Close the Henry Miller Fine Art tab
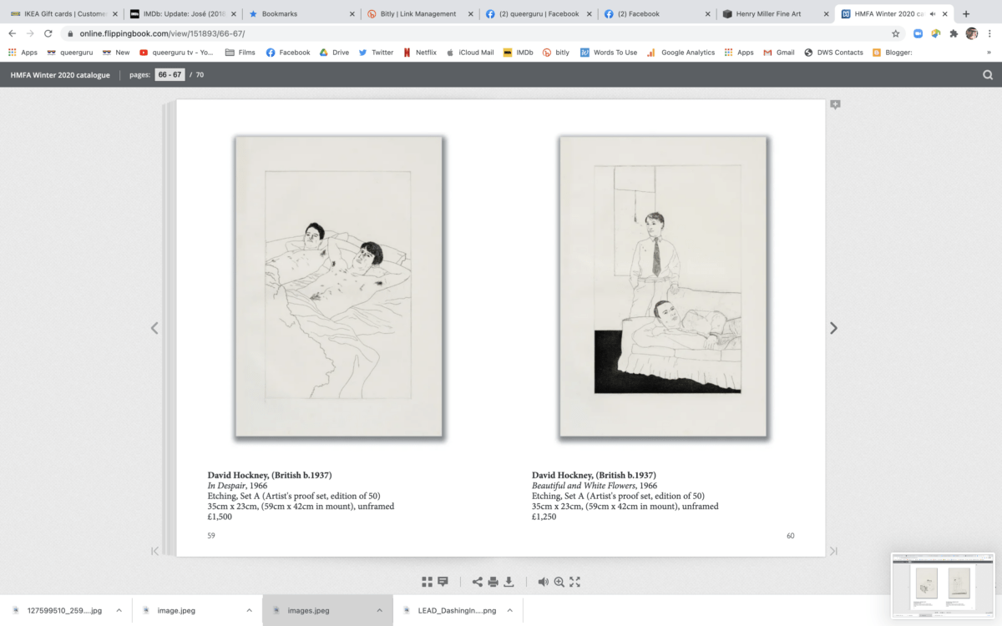The height and width of the screenshot is (626, 1002). (827, 13)
